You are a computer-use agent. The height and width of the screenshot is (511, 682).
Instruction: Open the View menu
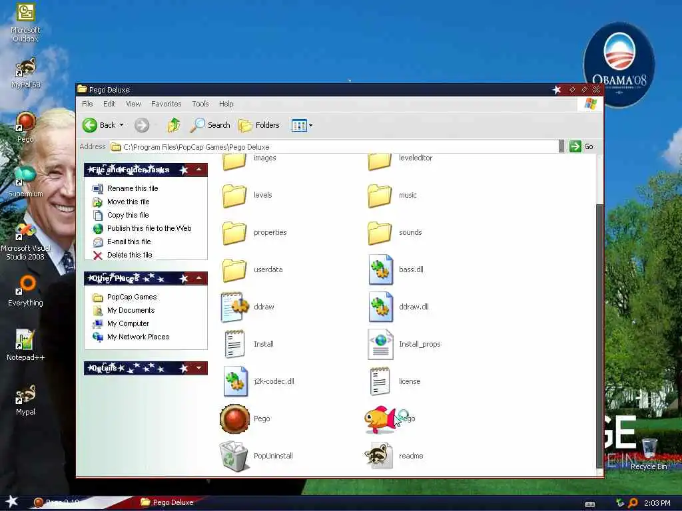[133, 104]
